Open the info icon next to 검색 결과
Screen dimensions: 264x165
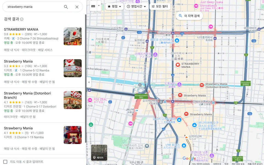point(22,19)
